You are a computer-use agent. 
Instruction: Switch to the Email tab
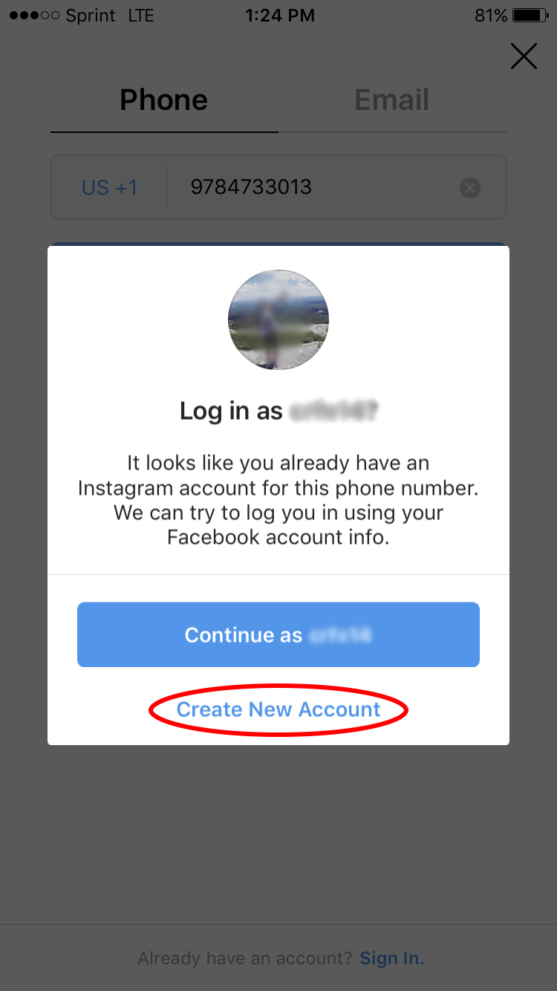[392, 100]
